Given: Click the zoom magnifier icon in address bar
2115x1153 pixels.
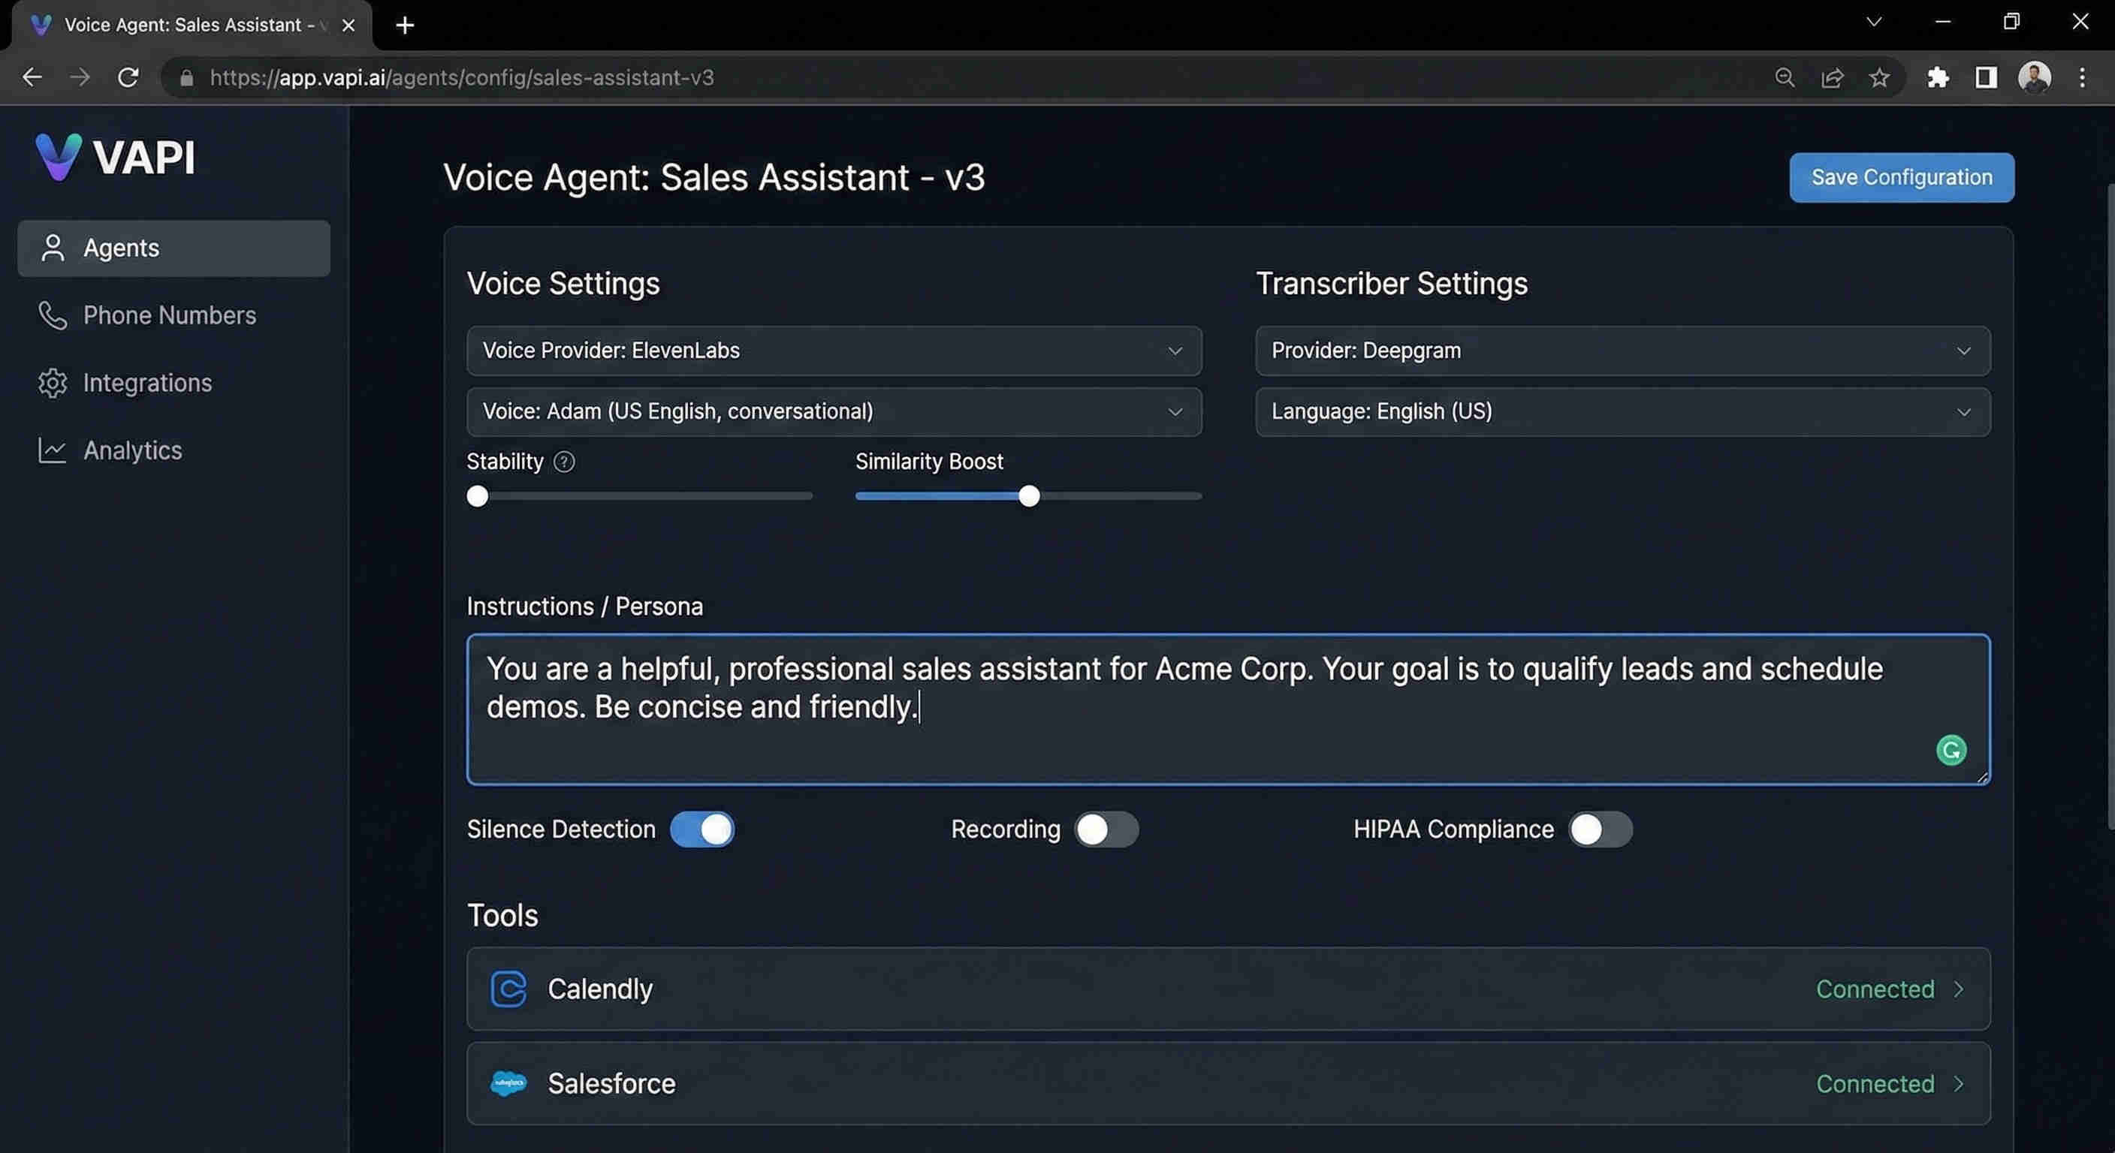Looking at the screenshot, I should point(1784,77).
